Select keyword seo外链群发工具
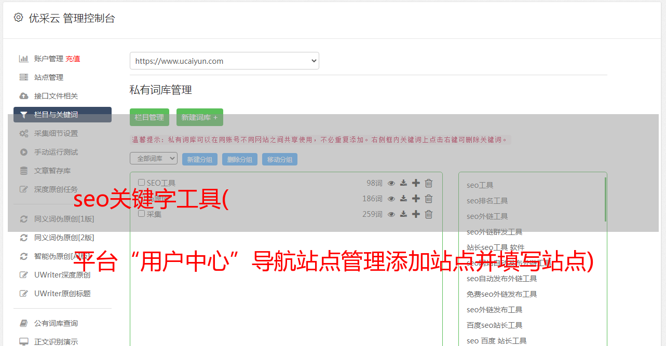The image size is (666, 346). click(x=494, y=232)
